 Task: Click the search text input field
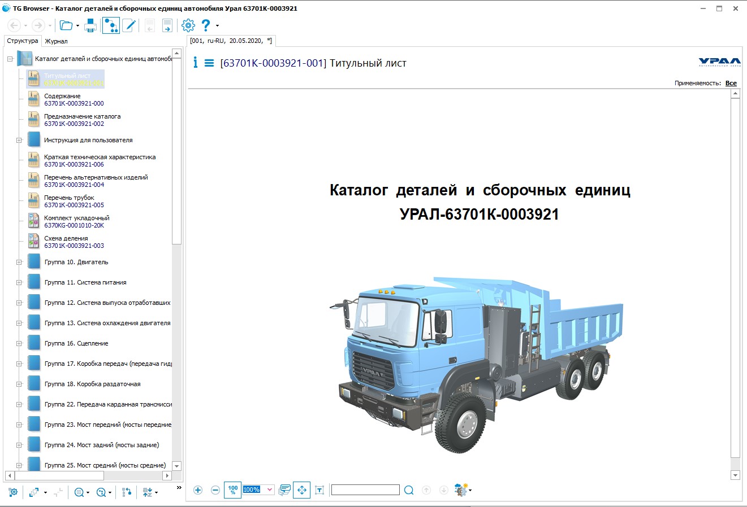coord(365,490)
